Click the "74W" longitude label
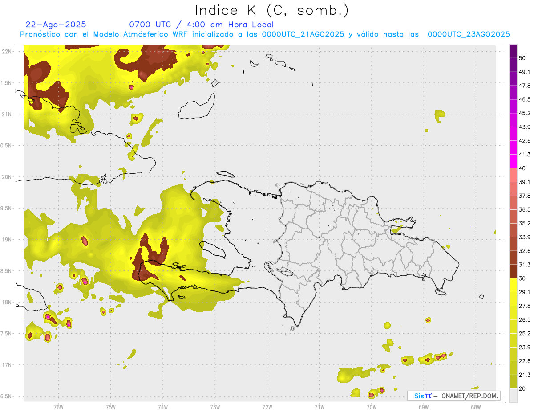 pyautogui.click(x=162, y=407)
